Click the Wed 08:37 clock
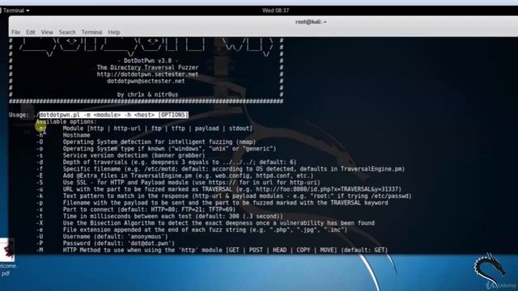The height and width of the screenshot is (291, 518). coord(275,11)
